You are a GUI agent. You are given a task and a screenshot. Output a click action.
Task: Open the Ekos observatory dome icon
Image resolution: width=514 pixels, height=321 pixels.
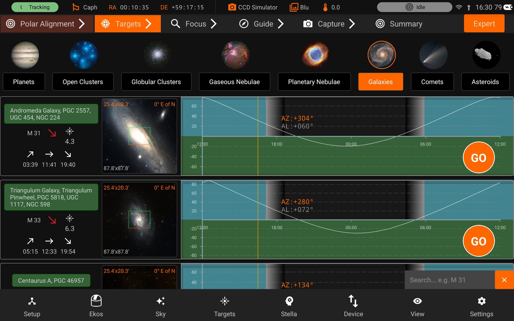(96, 301)
